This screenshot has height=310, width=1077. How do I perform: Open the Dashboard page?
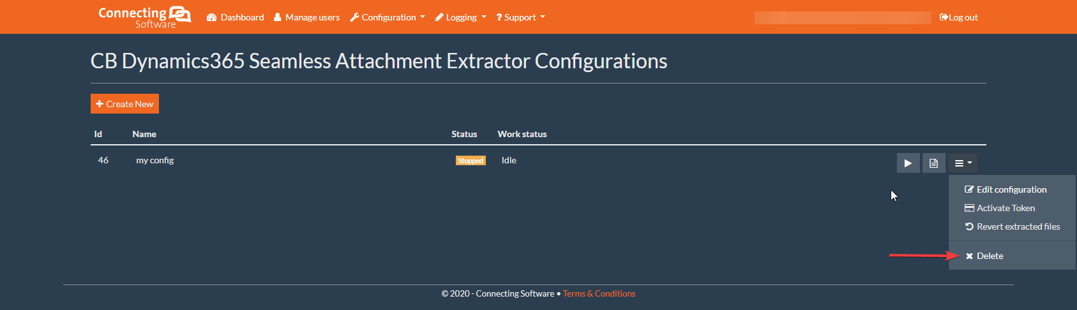tap(236, 17)
